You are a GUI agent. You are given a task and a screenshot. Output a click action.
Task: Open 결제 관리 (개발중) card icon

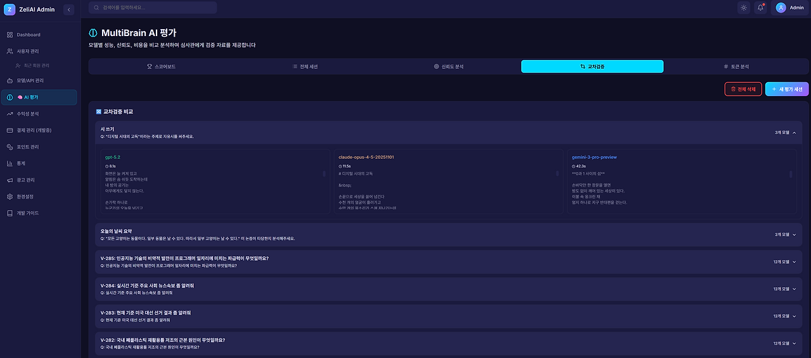(10, 130)
